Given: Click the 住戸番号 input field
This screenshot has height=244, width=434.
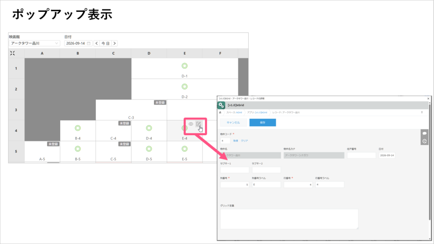Looking at the screenshot, I should (362, 155).
